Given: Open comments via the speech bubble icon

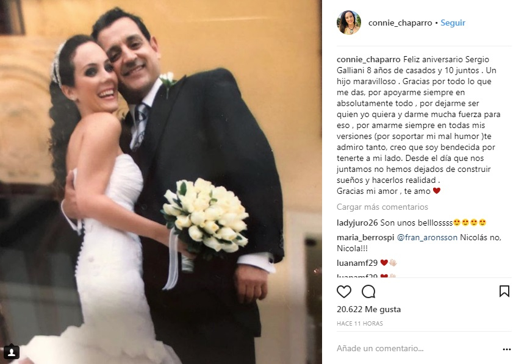Looking at the screenshot, I should [x=368, y=291].
